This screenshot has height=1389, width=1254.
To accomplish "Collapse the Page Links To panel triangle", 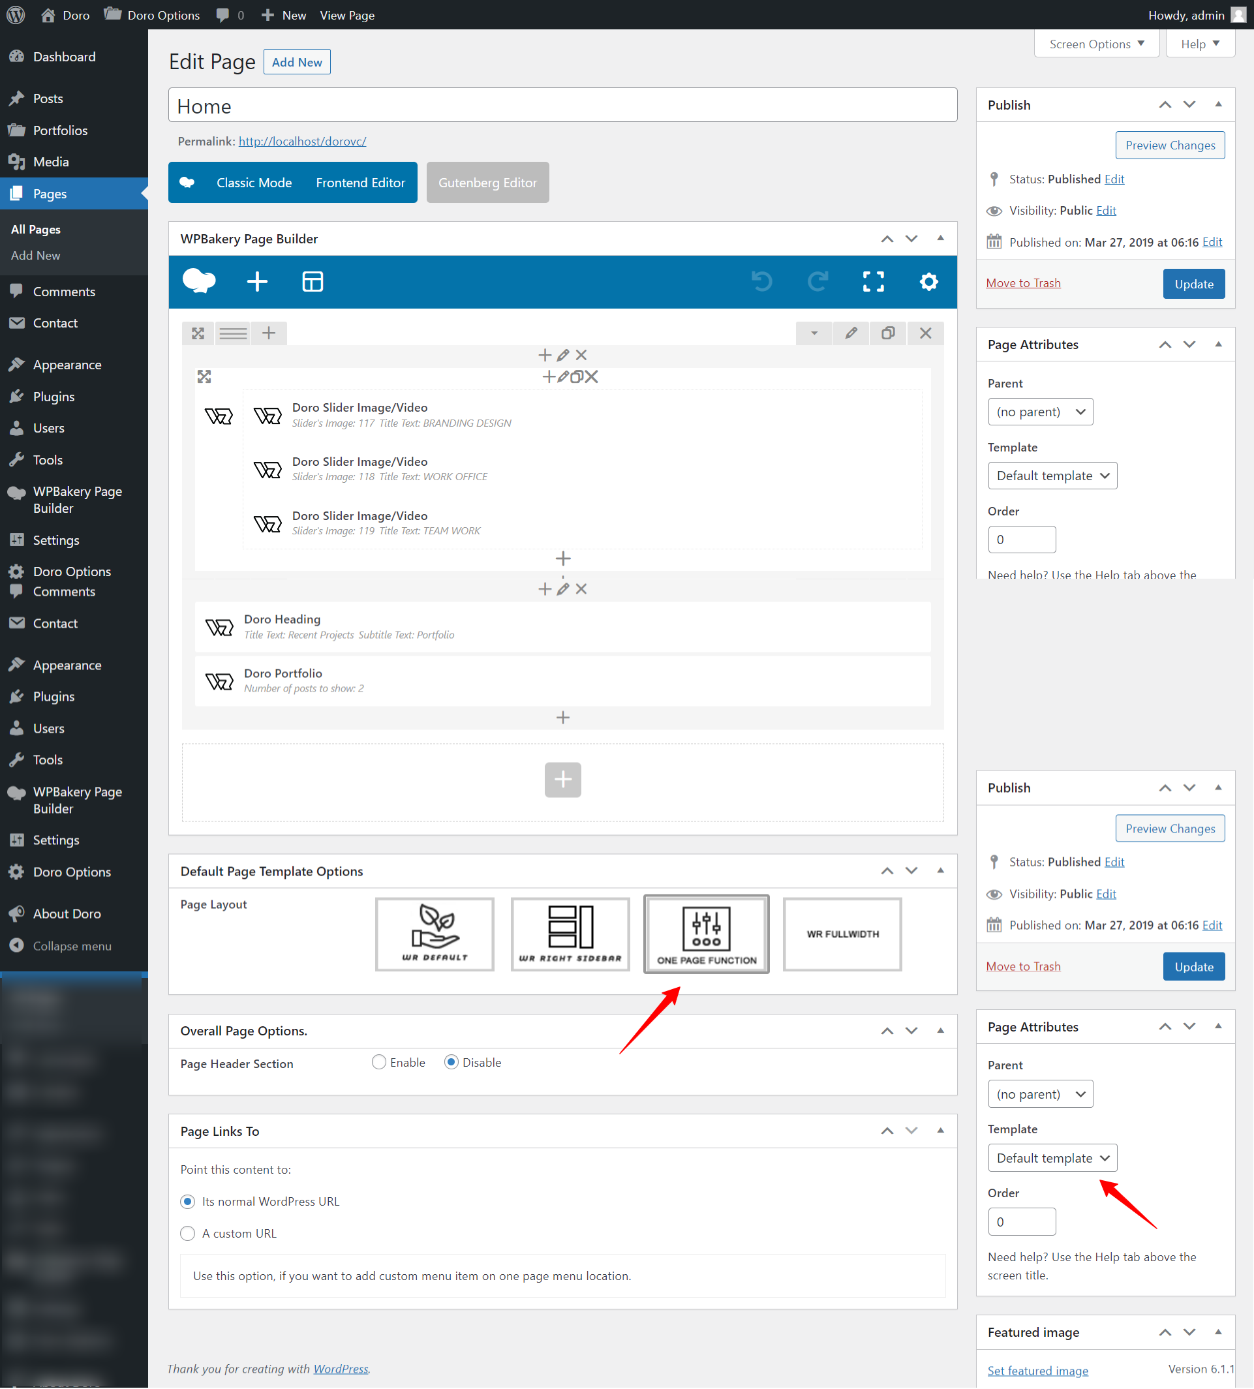I will (941, 1131).
